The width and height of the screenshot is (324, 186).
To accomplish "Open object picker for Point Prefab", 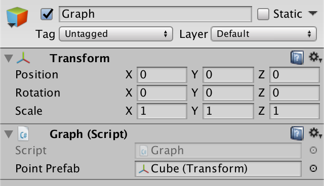I will (x=313, y=168).
